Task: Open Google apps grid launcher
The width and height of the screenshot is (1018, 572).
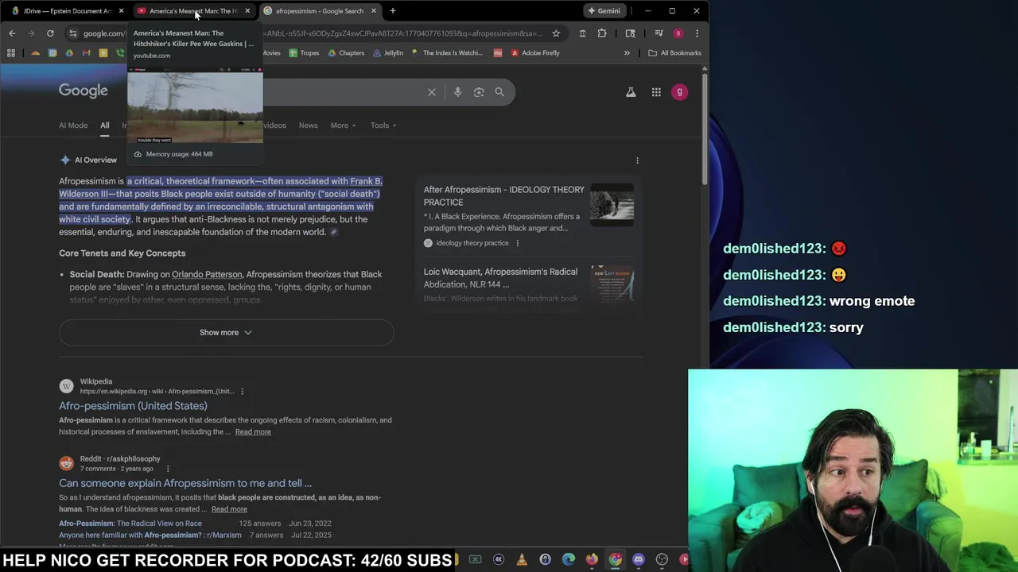Action: pyautogui.click(x=656, y=92)
